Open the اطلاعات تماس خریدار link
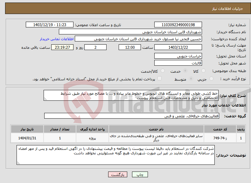Image resolution: width=251 pixels, height=183 pixels. pos(57,39)
